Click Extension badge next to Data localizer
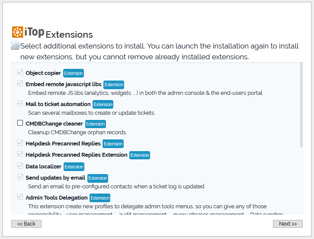Image resolution: width=314 pixels, height=239 pixels. (x=74, y=167)
